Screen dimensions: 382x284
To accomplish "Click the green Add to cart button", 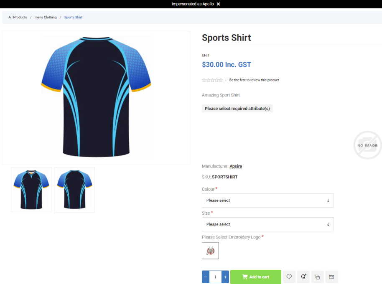I will [x=256, y=276].
